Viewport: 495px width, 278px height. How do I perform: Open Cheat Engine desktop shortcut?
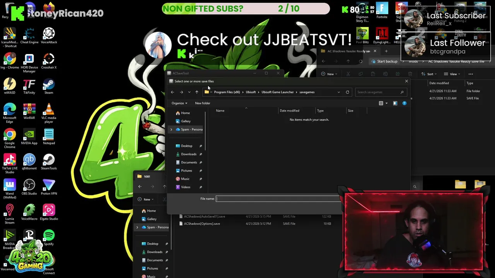[x=29, y=36]
